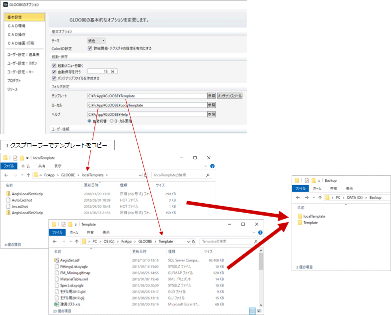Expand address history dropdown in localTemplate window
This screenshot has width=391, height=315.
pos(141,175)
